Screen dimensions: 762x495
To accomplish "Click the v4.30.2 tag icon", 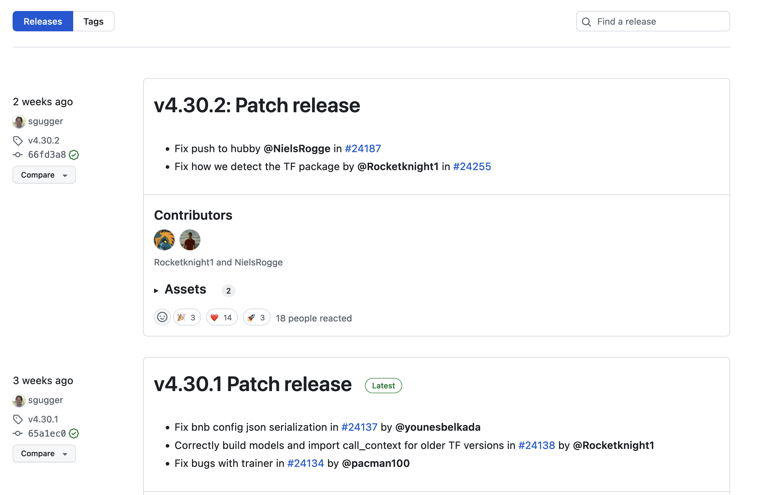I will coord(18,140).
